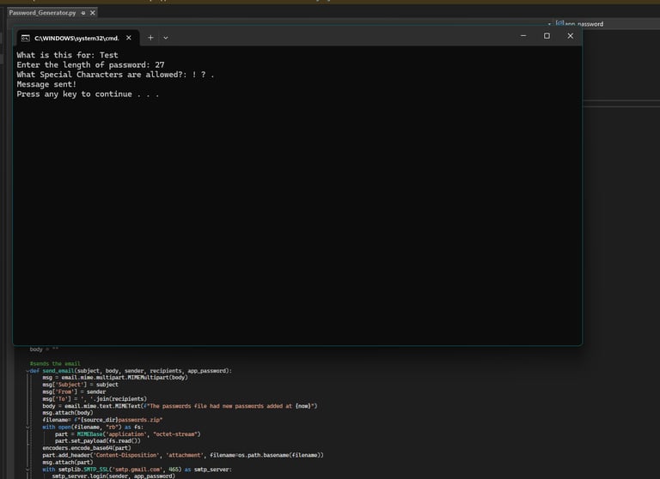Click 'Press any key to continue' line
The width and height of the screenshot is (660, 479).
[x=88, y=94]
